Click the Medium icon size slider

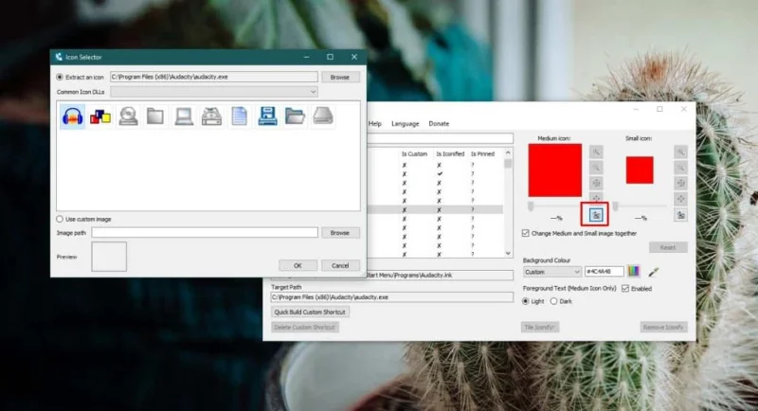pos(555,206)
